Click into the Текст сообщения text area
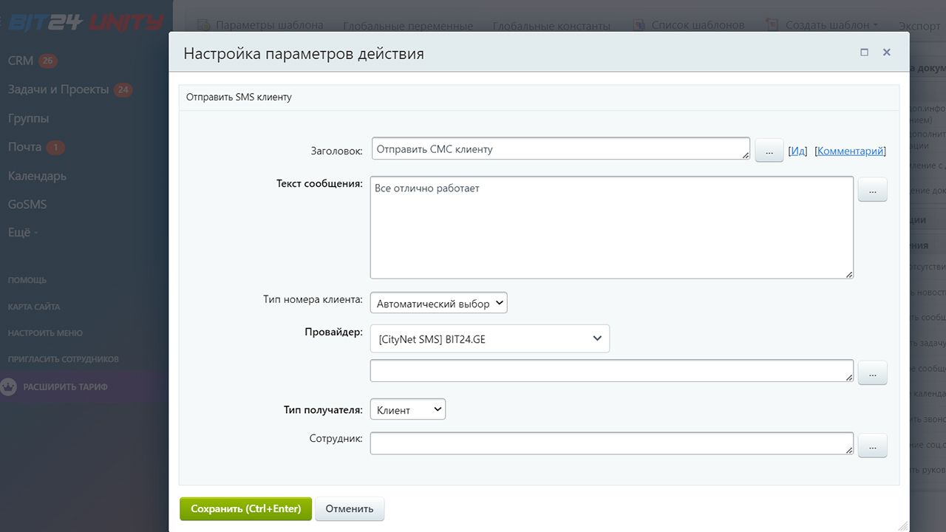946x532 pixels. [611, 227]
